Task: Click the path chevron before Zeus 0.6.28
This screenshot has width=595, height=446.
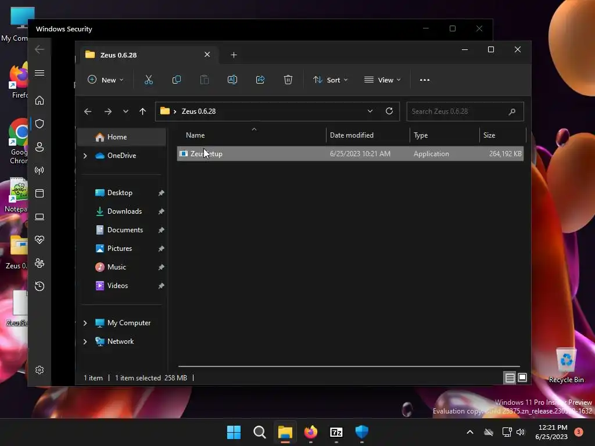Action: click(175, 111)
